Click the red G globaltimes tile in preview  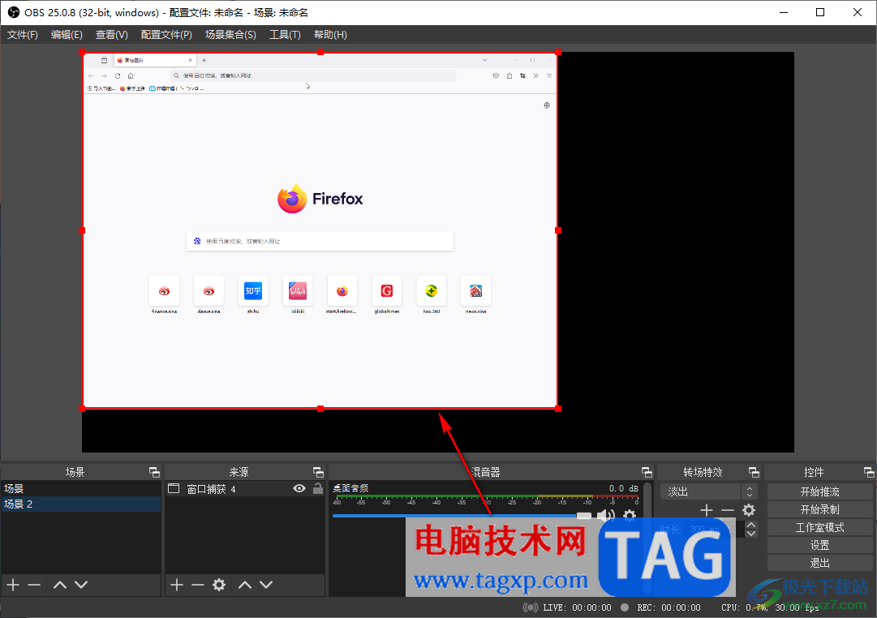[386, 291]
